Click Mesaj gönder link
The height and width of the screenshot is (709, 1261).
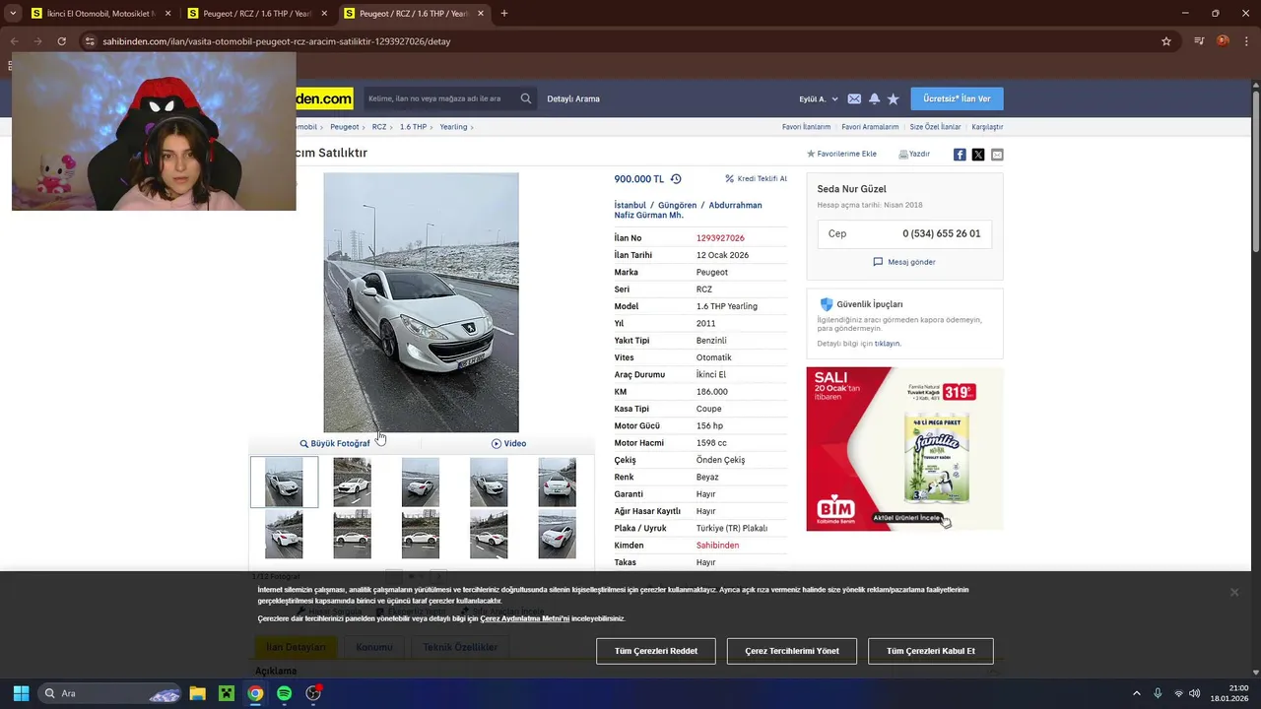click(904, 262)
